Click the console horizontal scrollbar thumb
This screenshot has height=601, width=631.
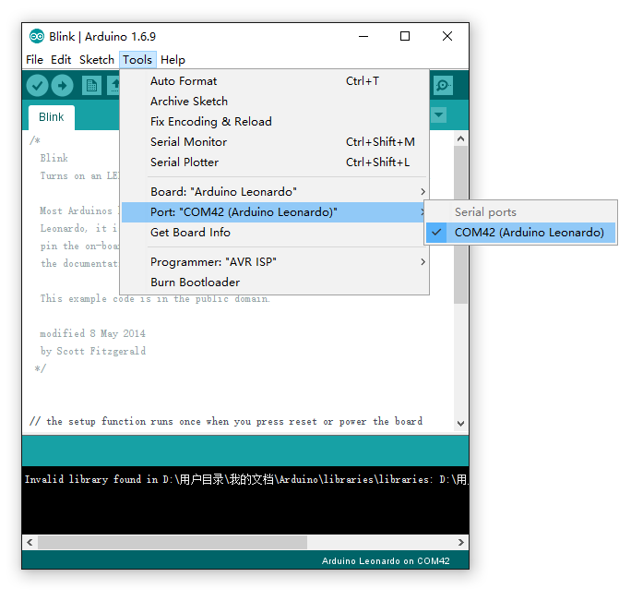pyautogui.click(x=173, y=543)
